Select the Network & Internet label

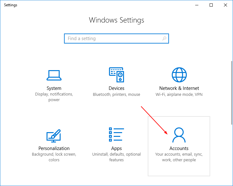tap(179, 88)
